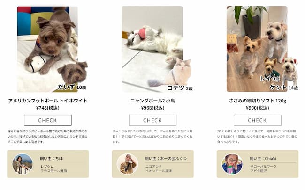
Task: Click the ¥990(税込) price
Action: point(258,108)
